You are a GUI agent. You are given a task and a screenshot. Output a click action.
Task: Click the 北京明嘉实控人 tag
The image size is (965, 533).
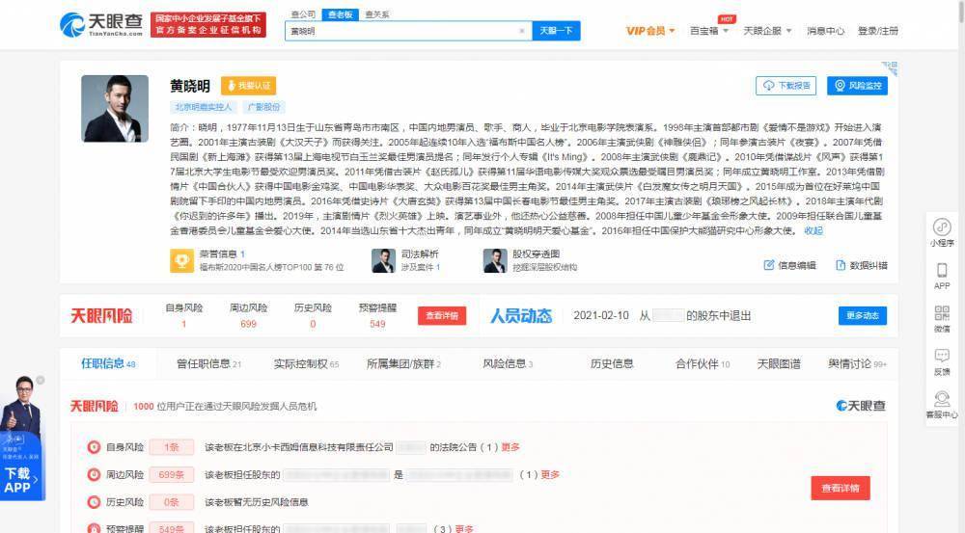tap(203, 107)
